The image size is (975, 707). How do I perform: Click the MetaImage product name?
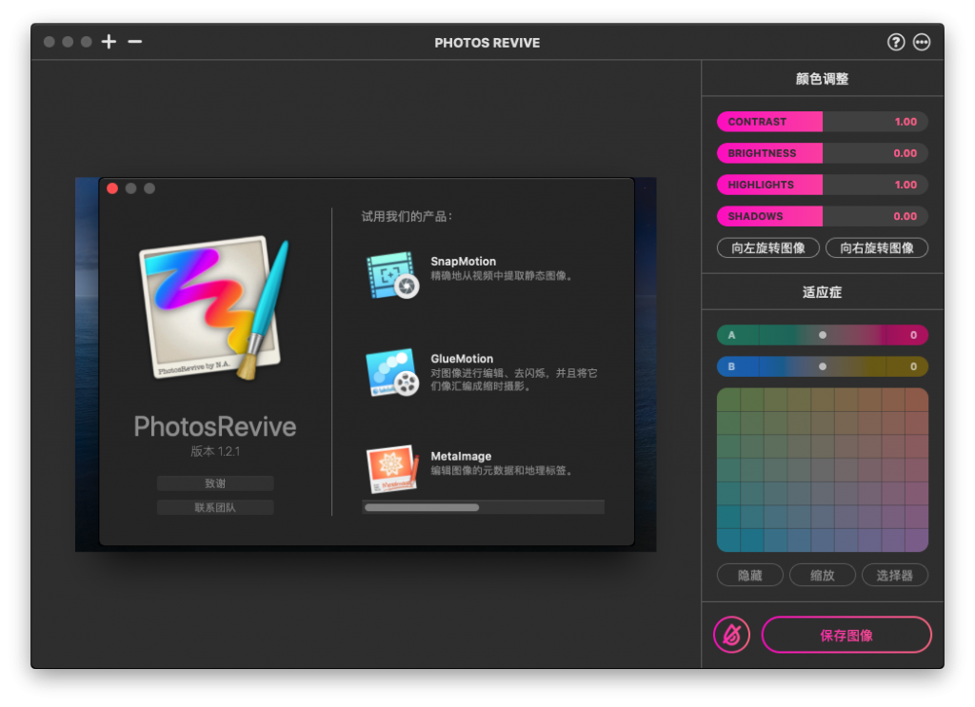[x=461, y=456]
